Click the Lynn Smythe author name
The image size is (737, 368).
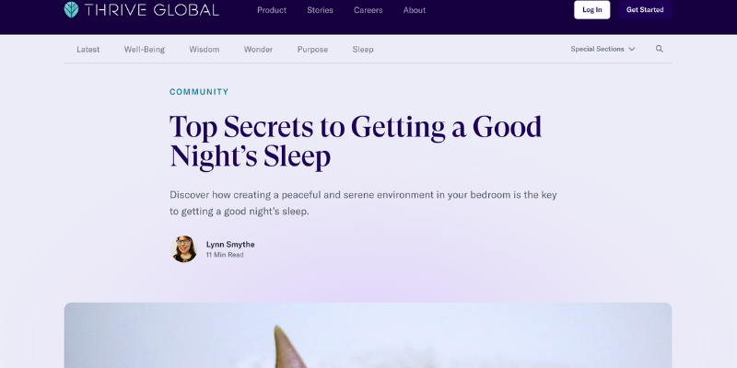[x=230, y=245]
